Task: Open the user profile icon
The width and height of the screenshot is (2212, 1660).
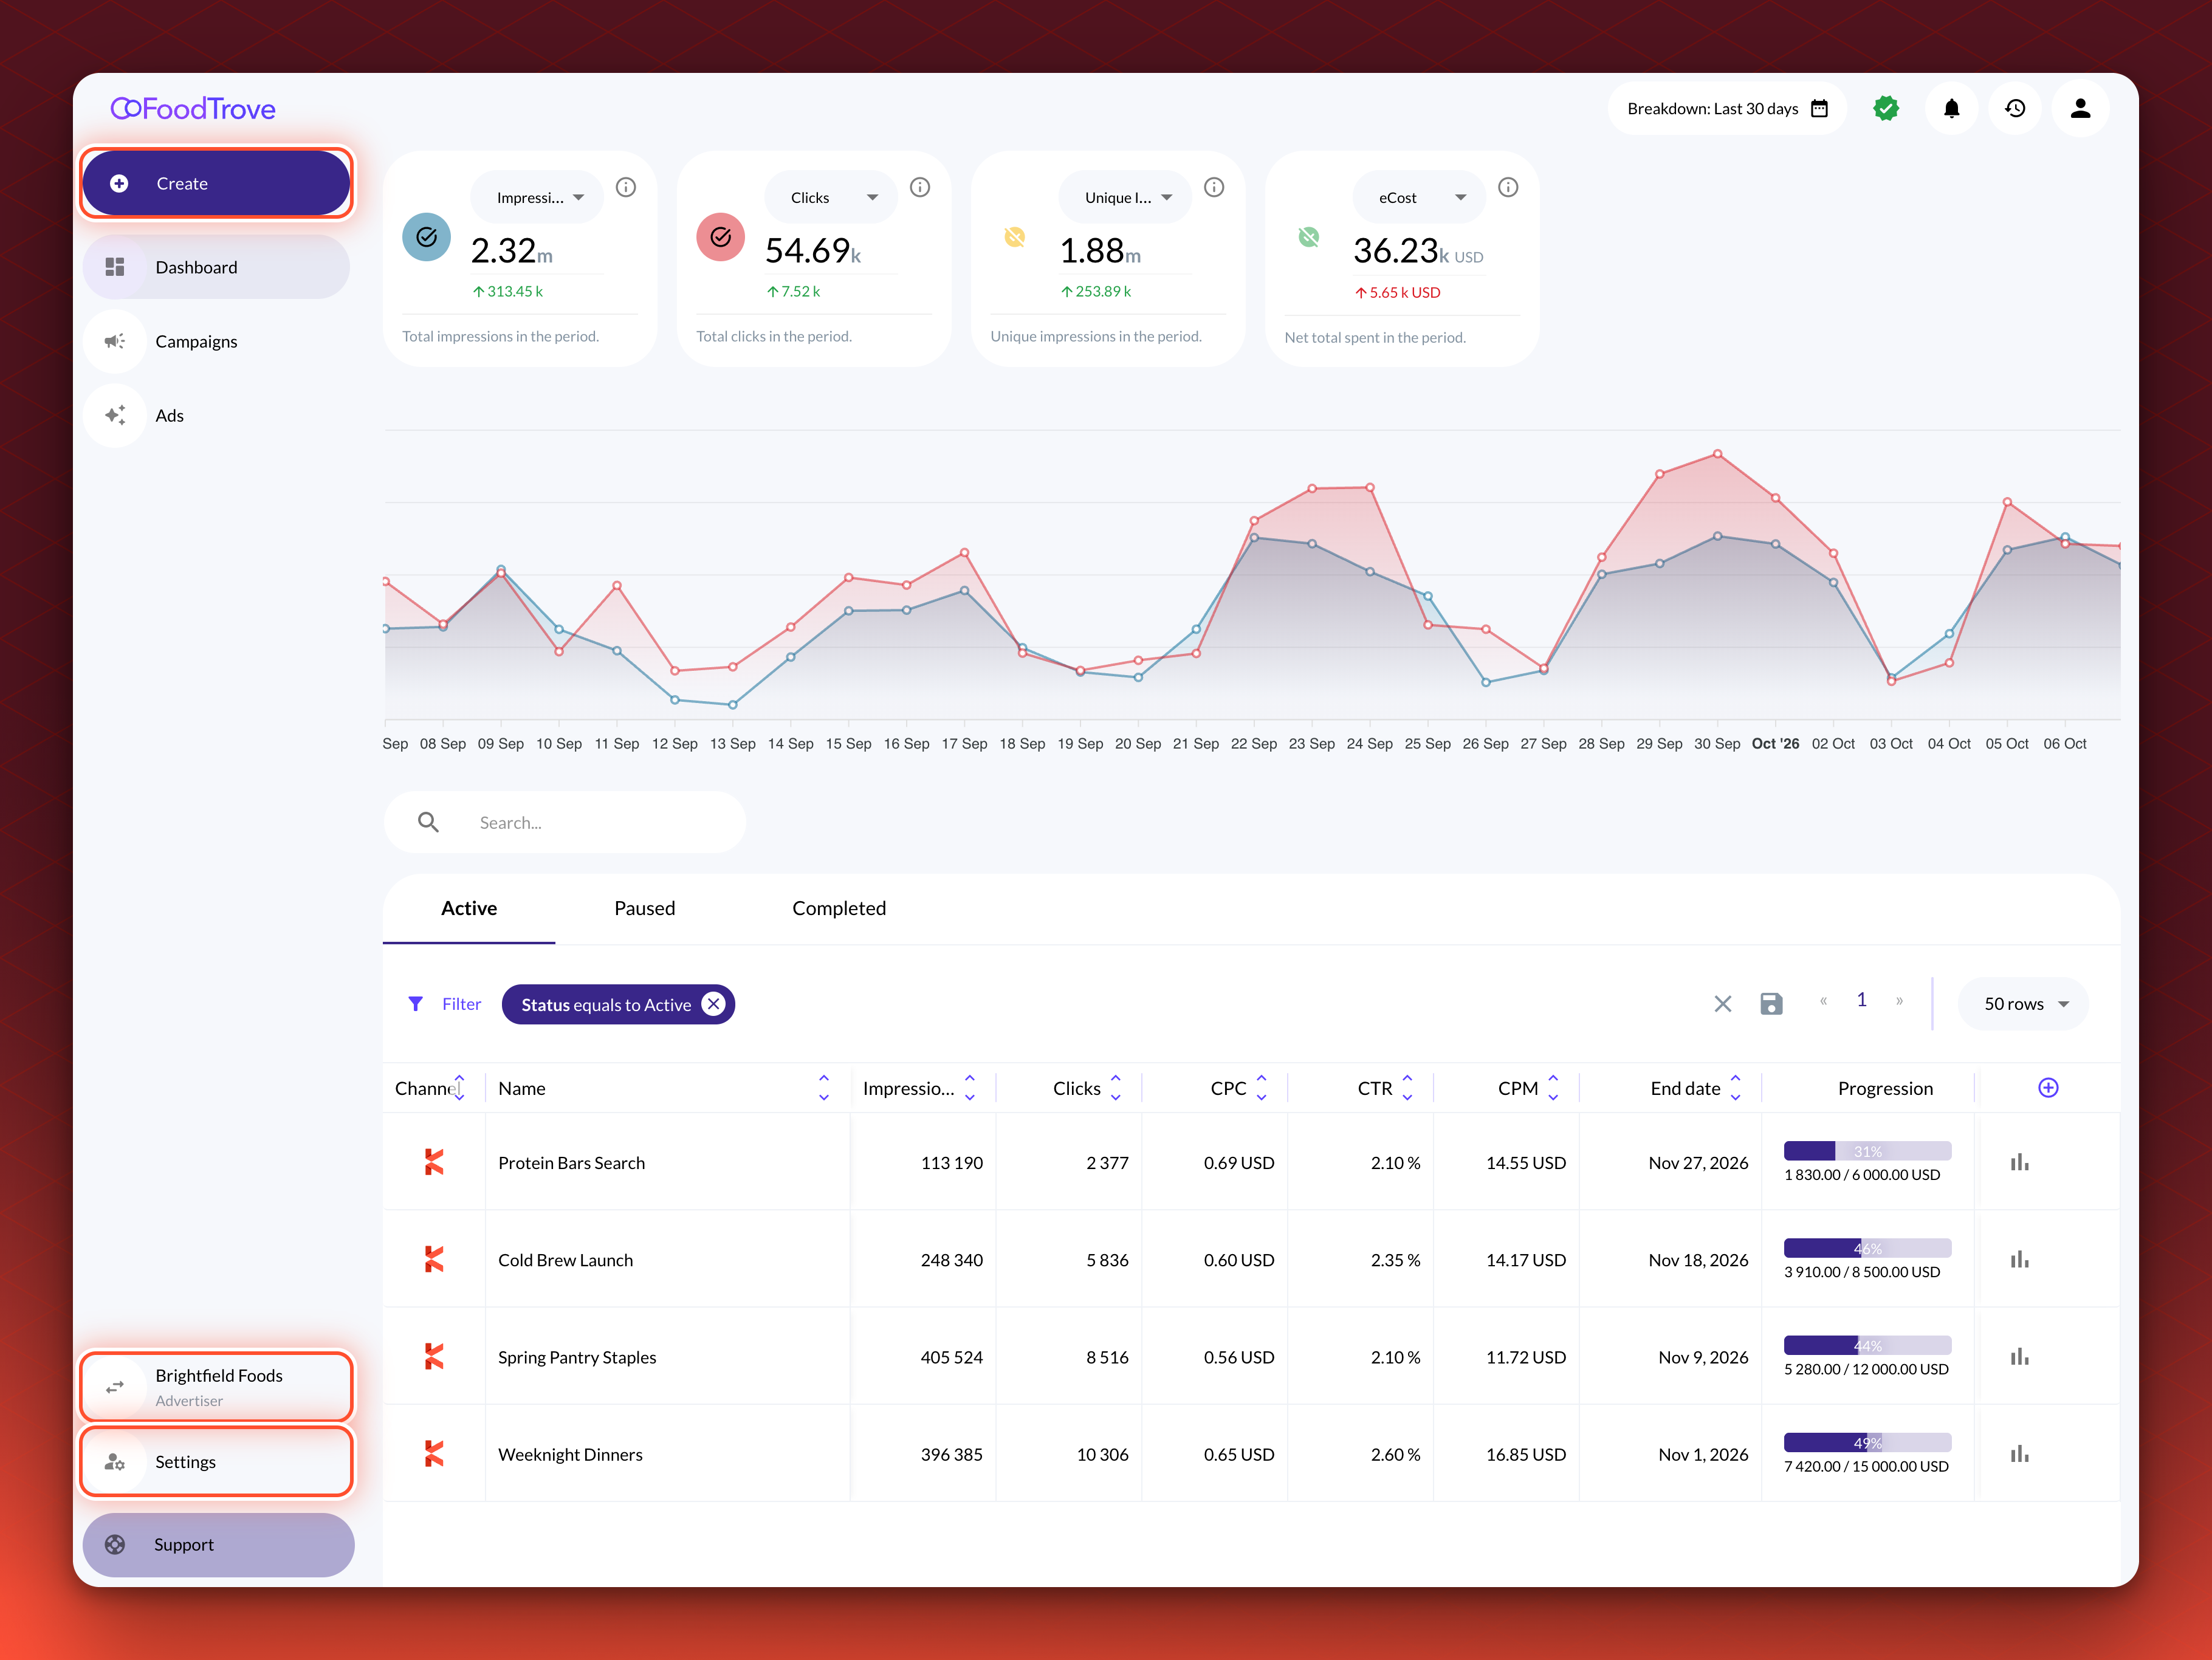Action: pyautogui.click(x=2080, y=108)
